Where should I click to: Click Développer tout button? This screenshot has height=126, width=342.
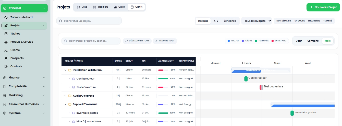[x=137, y=41]
